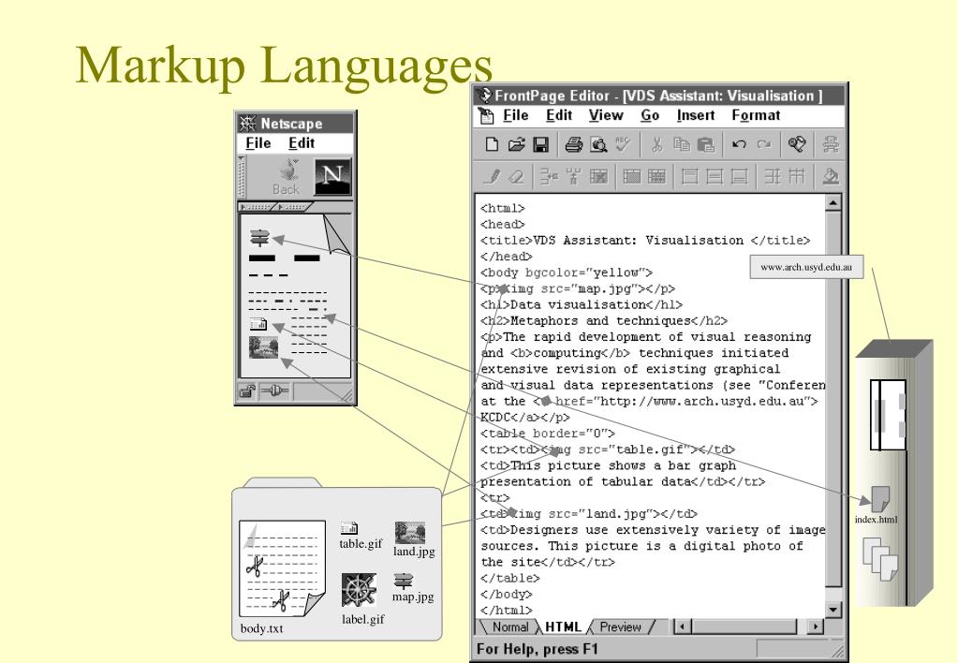Click the "<h1>Data visualisation</h1>" code line
Image resolution: width=958 pixels, height=663 pixels.
[x=581, y=304]
